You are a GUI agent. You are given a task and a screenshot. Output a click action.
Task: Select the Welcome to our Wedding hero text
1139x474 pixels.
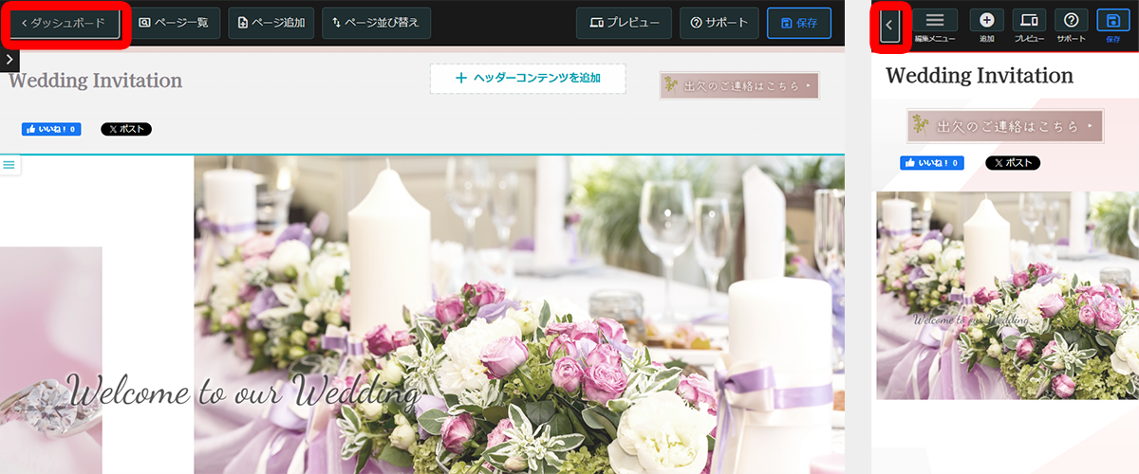(245, 391)
